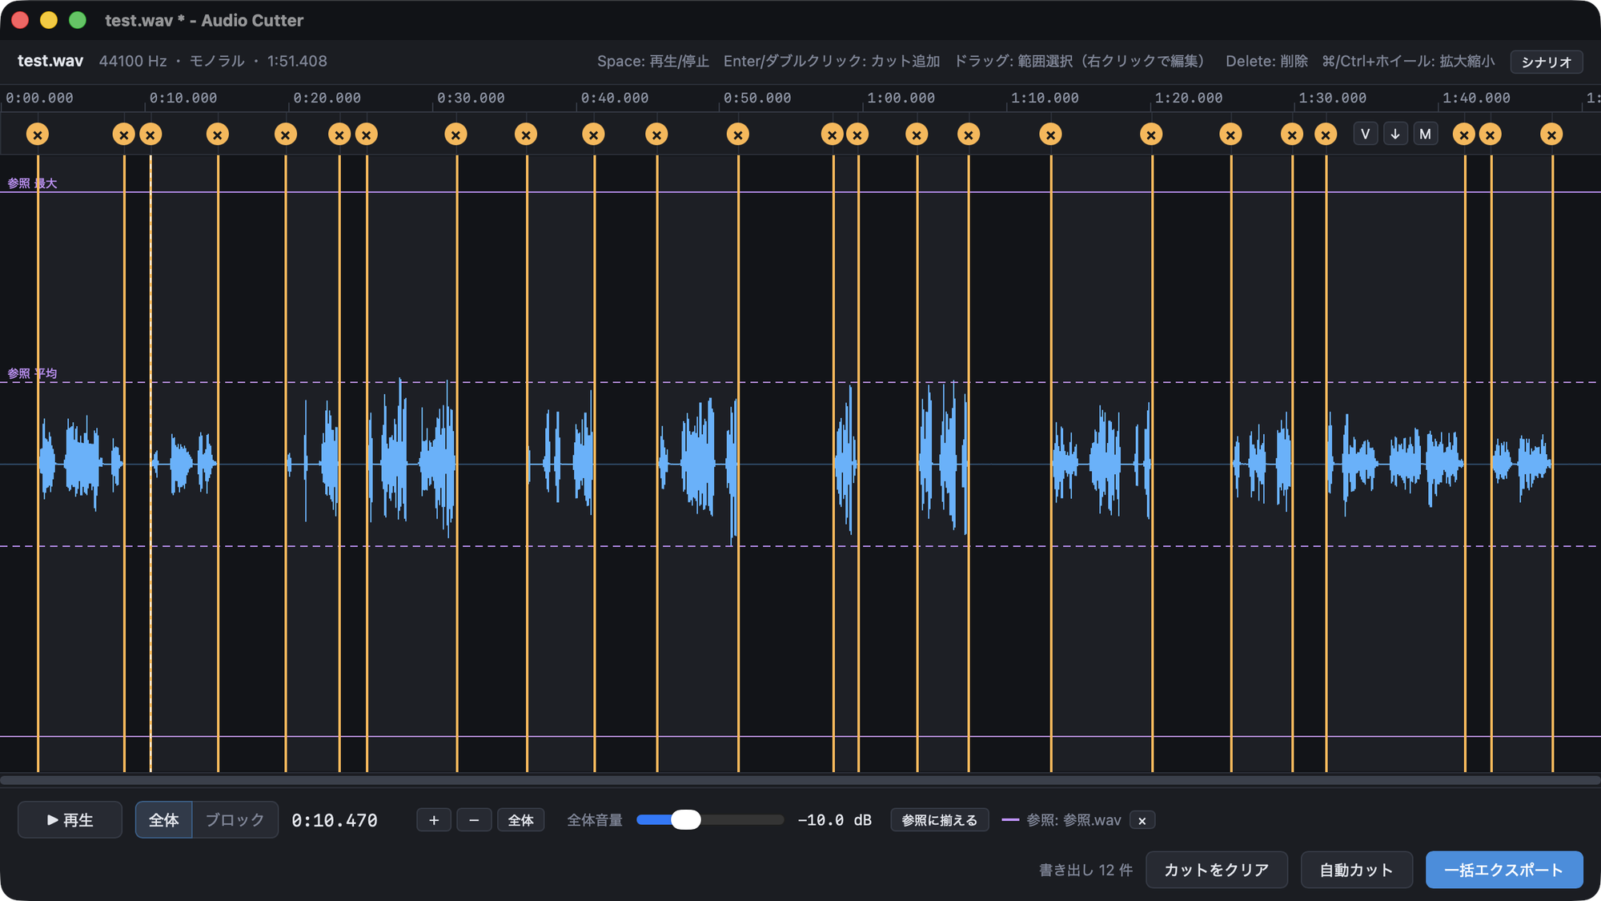Remove the first cut marker near 0:02
Image resolution: width=1601 pixels, height=901 pixels.
pyautogui.click(x=38, y=135)
